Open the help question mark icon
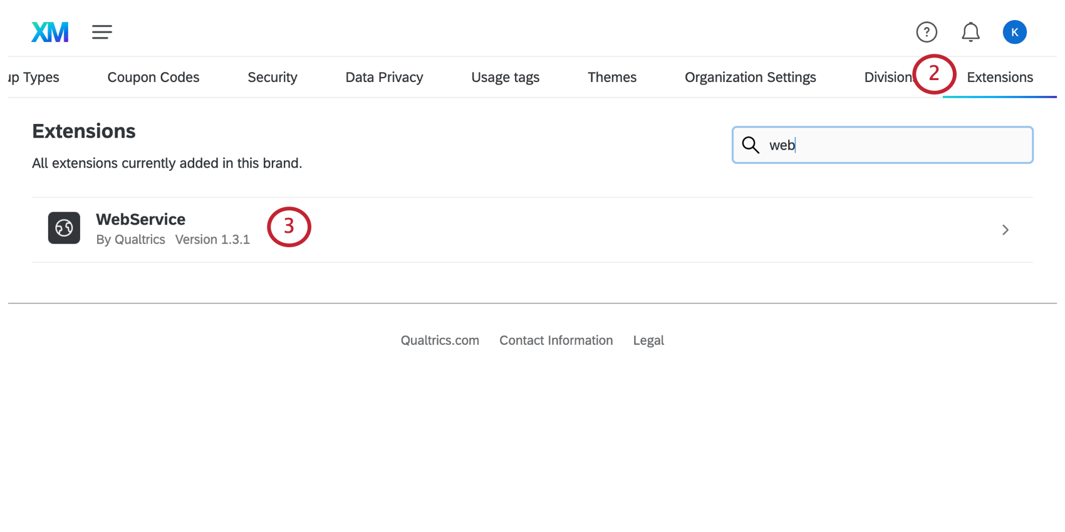Image resolution: width=1065 pixels, height=532 pixels. [927, 32]
